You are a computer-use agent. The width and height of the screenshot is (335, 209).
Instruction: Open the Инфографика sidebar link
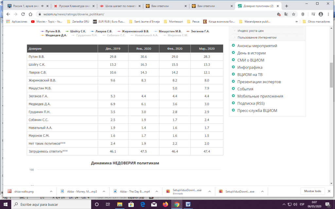[250, 67]
